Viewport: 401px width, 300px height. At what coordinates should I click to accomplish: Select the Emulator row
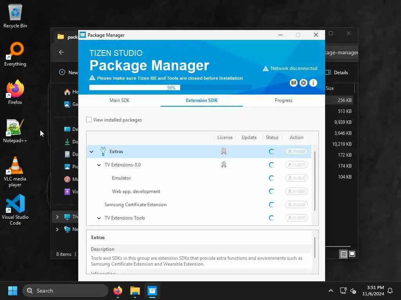click(x=199, y=178)
